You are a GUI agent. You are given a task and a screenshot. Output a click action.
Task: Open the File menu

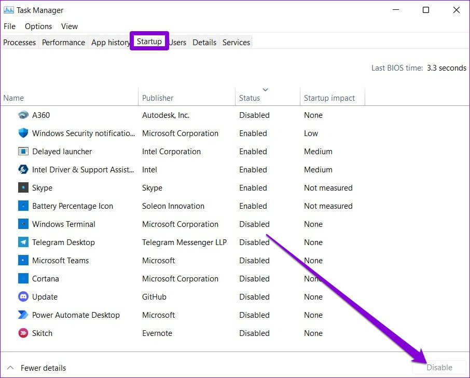(9, 26)
